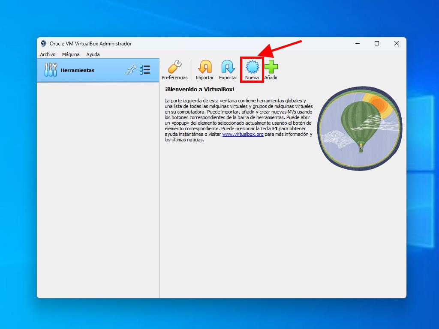The image size is (439, 329).
Task: Select the Herramientas item in sidebar
Action: coord(77,70)
